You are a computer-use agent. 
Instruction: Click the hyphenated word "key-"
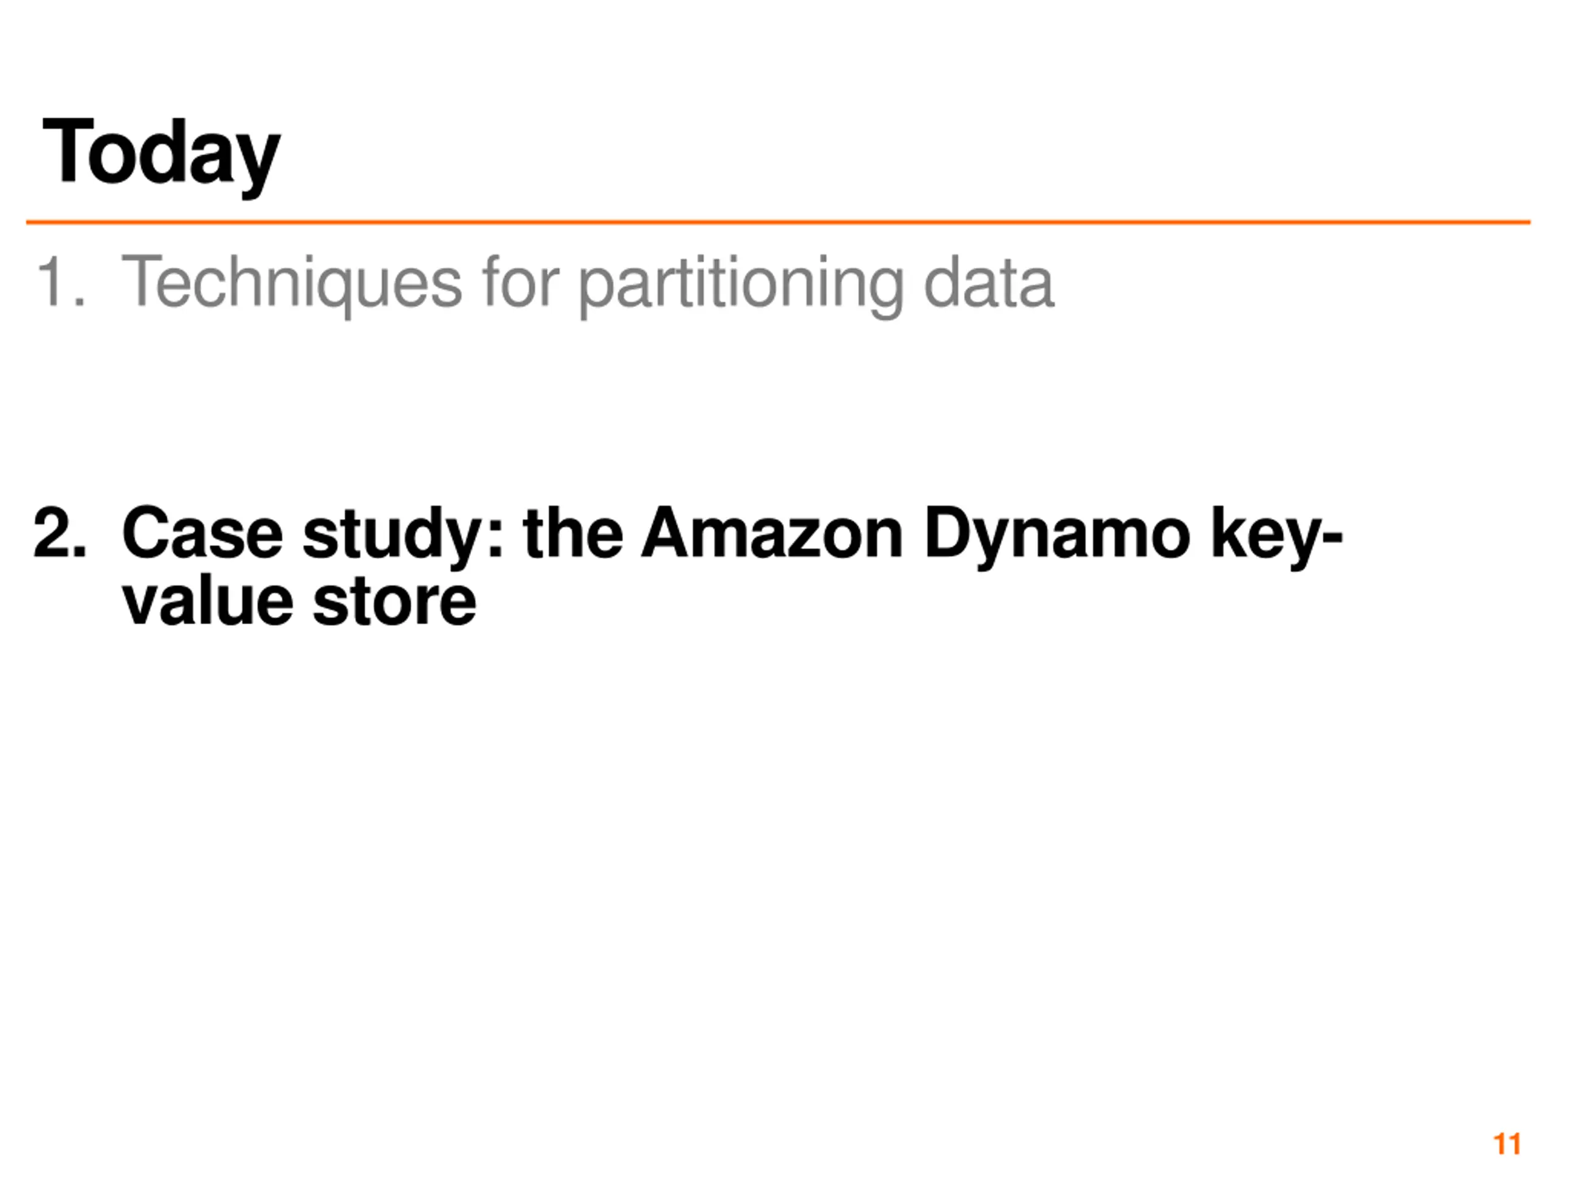(x=1276, y=537)
